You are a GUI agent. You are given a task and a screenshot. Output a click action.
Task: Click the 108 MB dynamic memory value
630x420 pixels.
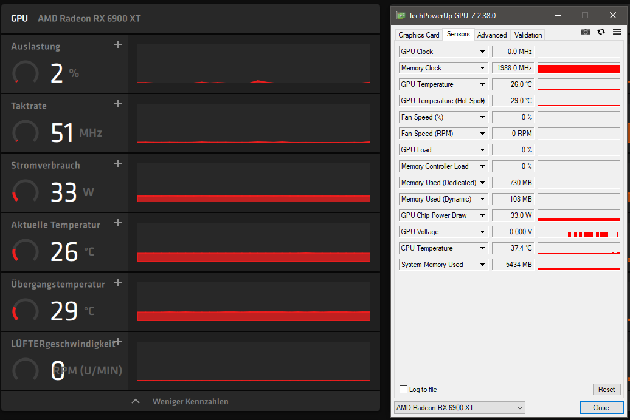click(x=513, y=199)
